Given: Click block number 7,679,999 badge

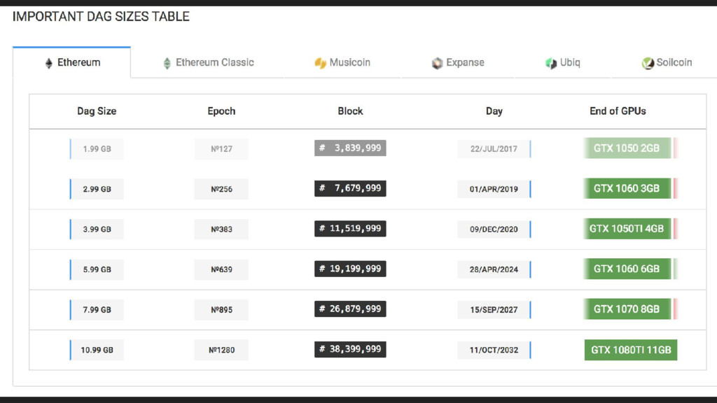Looking at the screenshot, I should [350, 188].
